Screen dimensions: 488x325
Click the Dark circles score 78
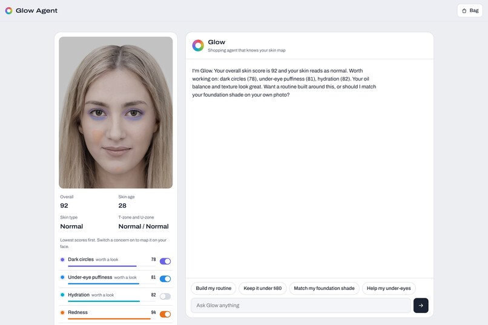tap(153, 260)
